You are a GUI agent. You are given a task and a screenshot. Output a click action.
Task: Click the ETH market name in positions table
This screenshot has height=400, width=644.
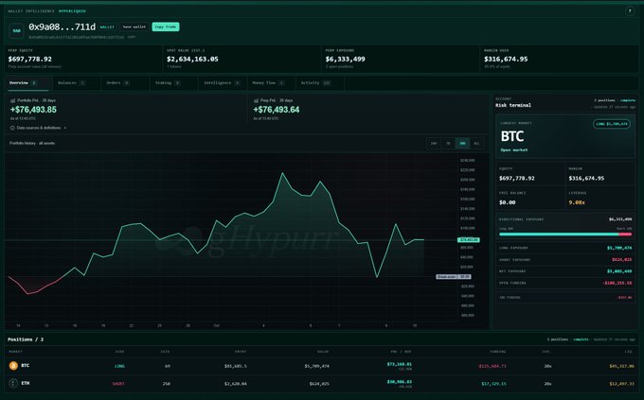[x=25, y=383]
